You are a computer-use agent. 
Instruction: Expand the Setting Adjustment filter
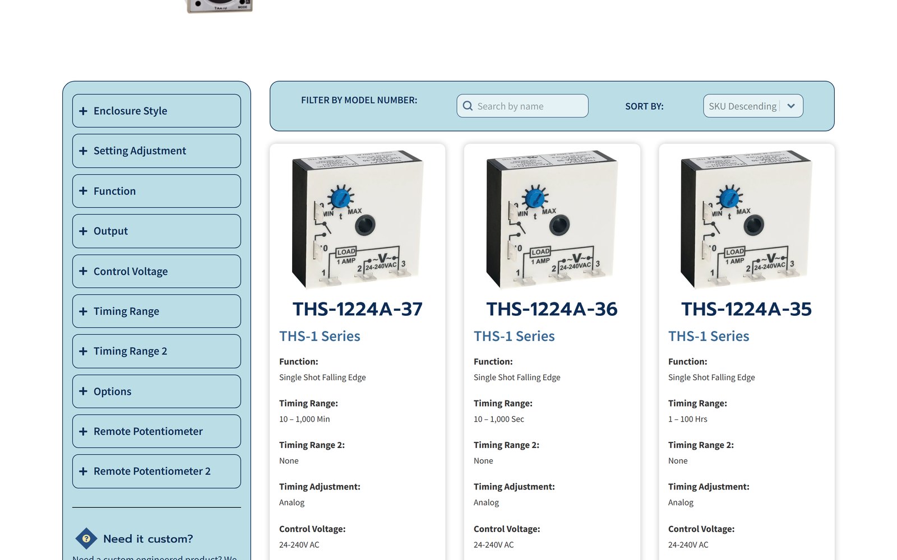coord(156,151)
